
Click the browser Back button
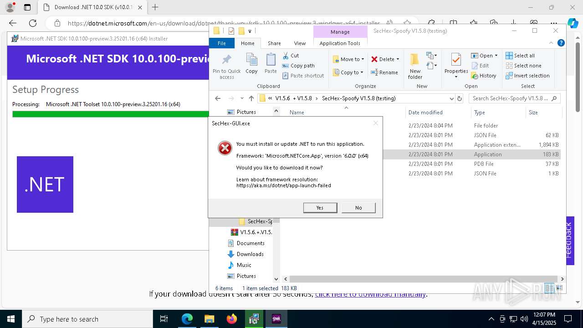(13, 23)
